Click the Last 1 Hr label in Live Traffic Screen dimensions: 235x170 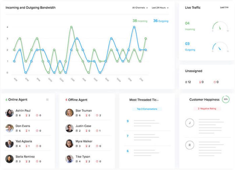[224, 7]
